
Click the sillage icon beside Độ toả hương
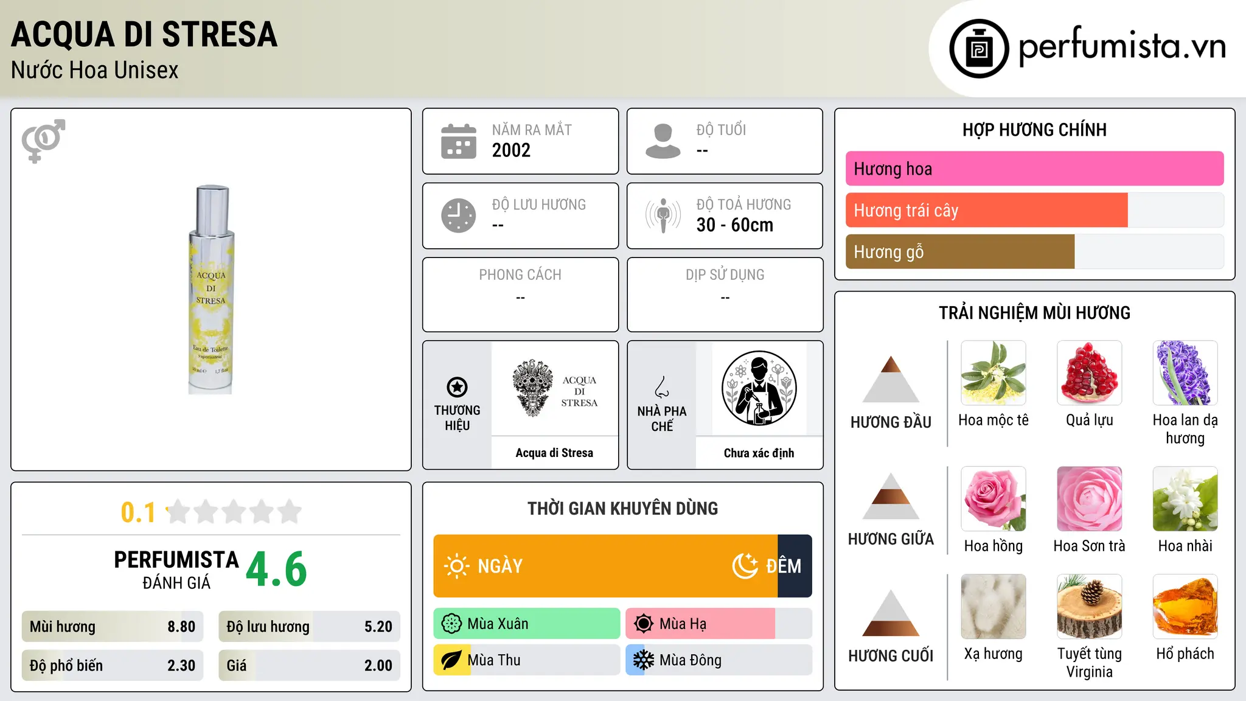tap(663, 215)
